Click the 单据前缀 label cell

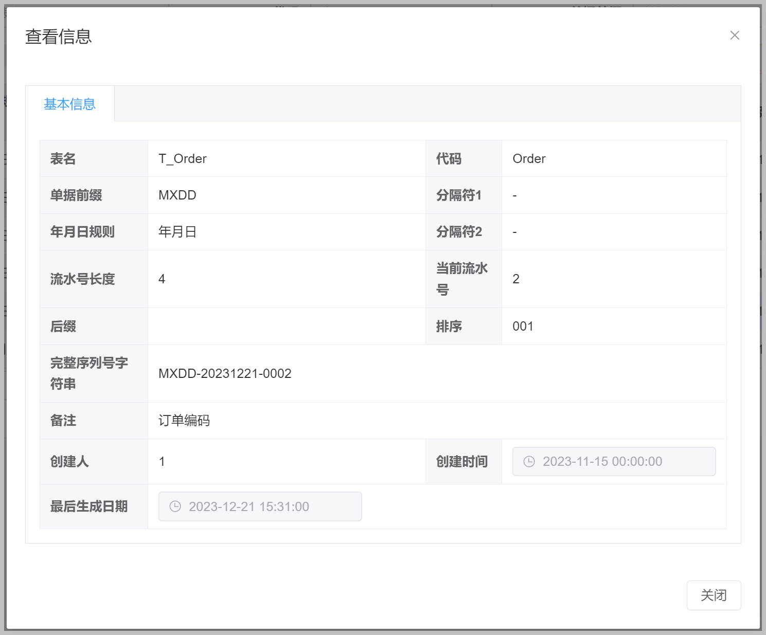click(x=94, y=195)
